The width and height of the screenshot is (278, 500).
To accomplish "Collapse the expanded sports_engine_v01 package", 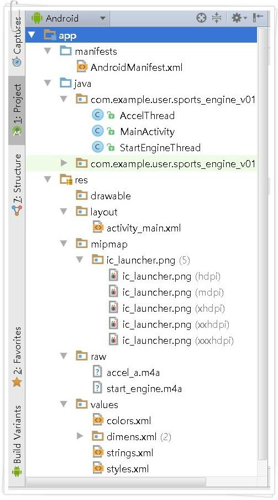I will (64, 99).
